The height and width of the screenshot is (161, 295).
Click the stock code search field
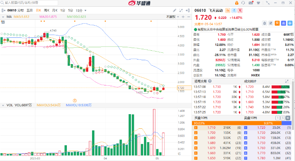pyautogui.click(x=29, y=3)
